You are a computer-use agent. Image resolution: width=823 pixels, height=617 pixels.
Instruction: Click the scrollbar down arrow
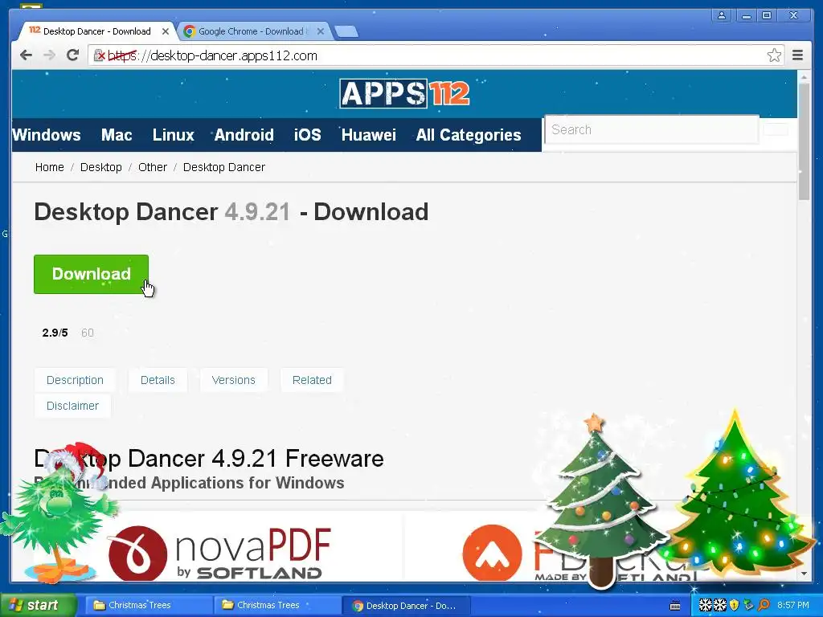pos(804,574)
